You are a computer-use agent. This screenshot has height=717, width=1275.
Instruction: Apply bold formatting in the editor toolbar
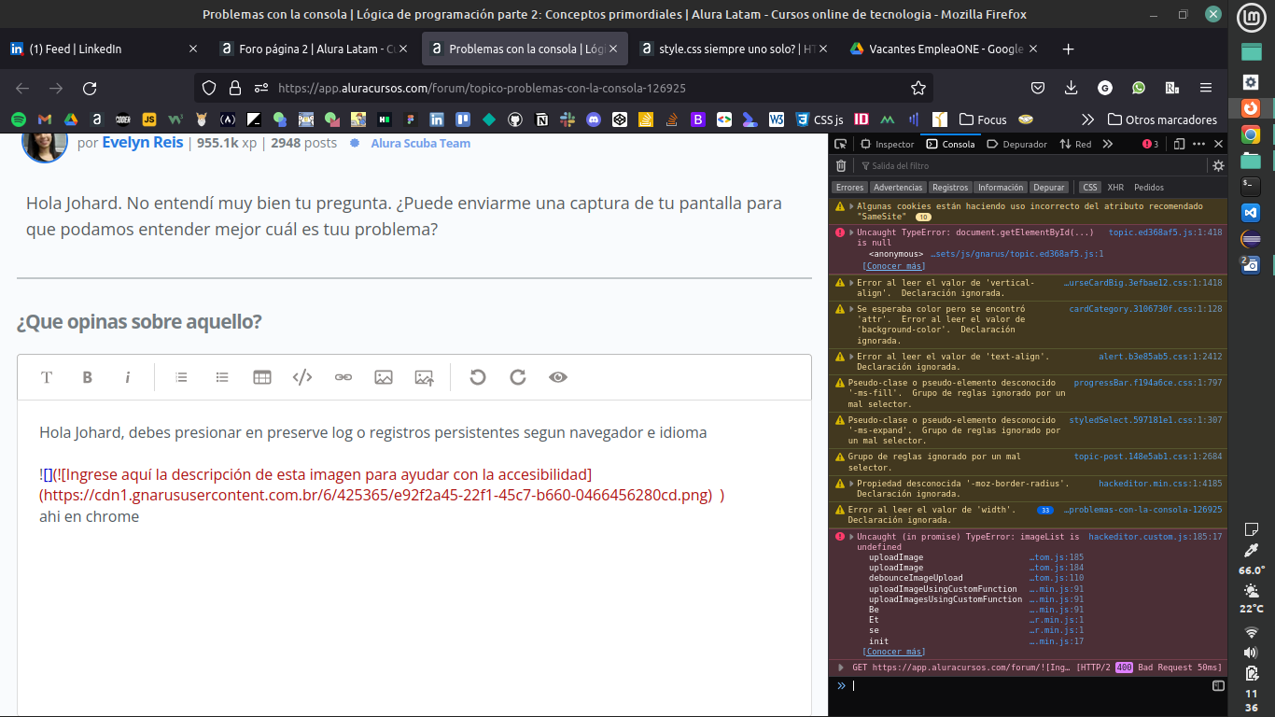87,377
